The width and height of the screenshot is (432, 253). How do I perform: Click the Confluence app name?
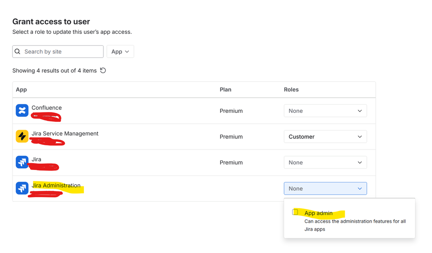[47, 108]
